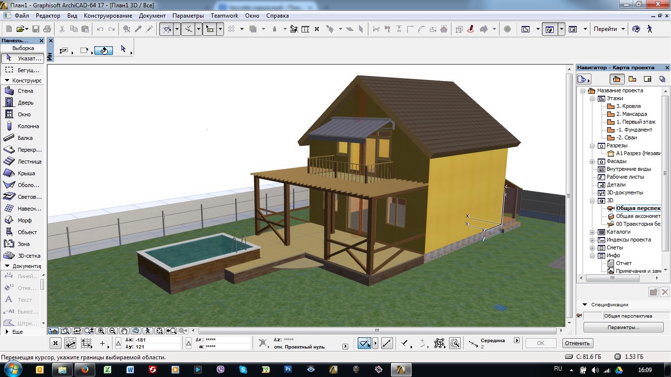This screenshot has height=377, width=671.
Task: Click the Параметры... button
Action: (623, 327)
